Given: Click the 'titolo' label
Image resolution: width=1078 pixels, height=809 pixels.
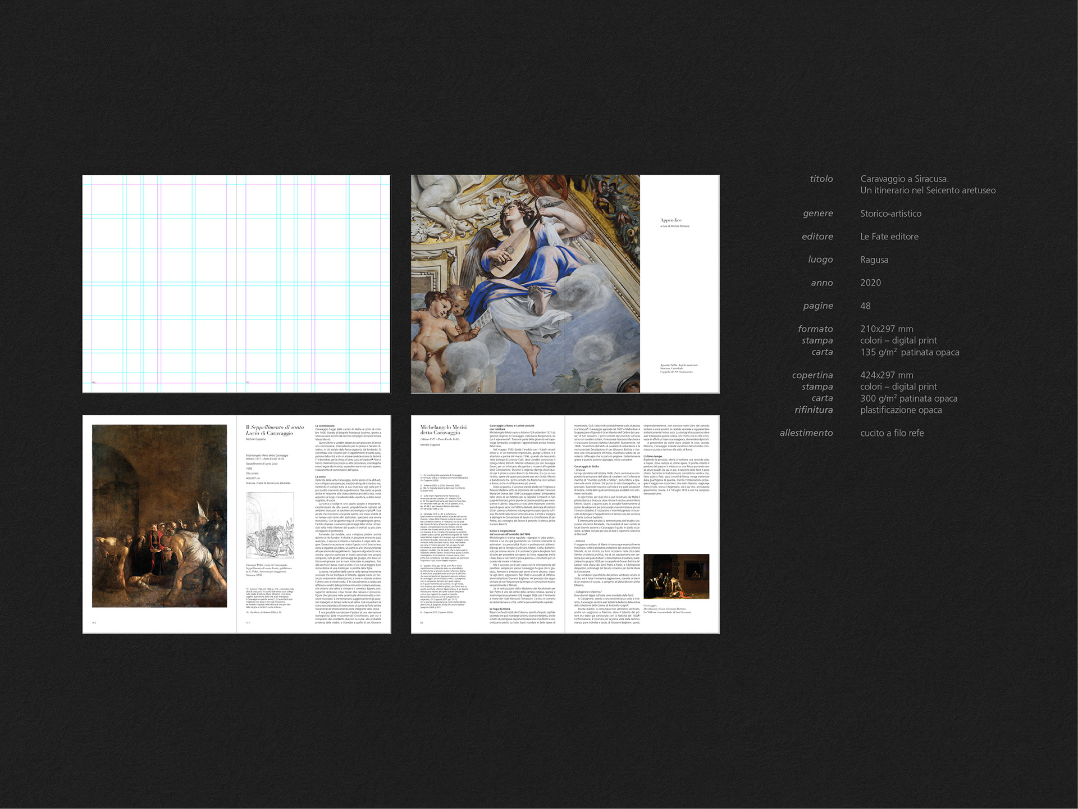Looking at the screenshot, I should [x=821, y=179].
